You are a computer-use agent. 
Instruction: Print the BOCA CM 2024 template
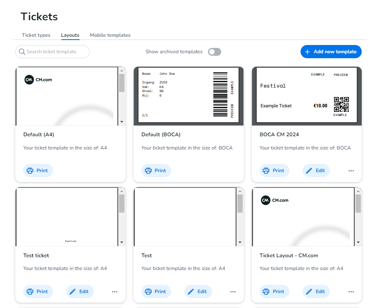coord(274,171)
